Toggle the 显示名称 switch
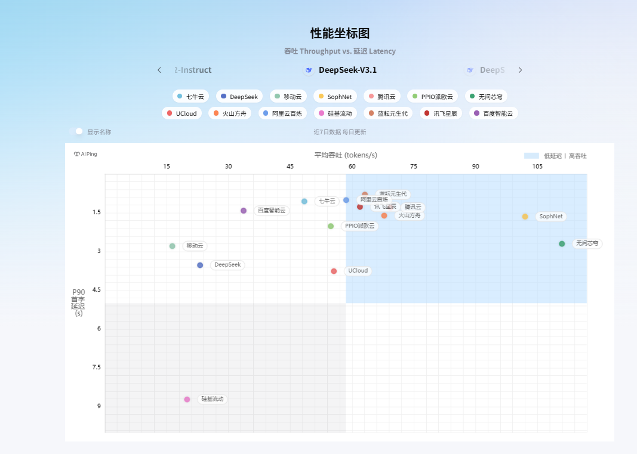637x454 pixels. [x=76, y=132]
